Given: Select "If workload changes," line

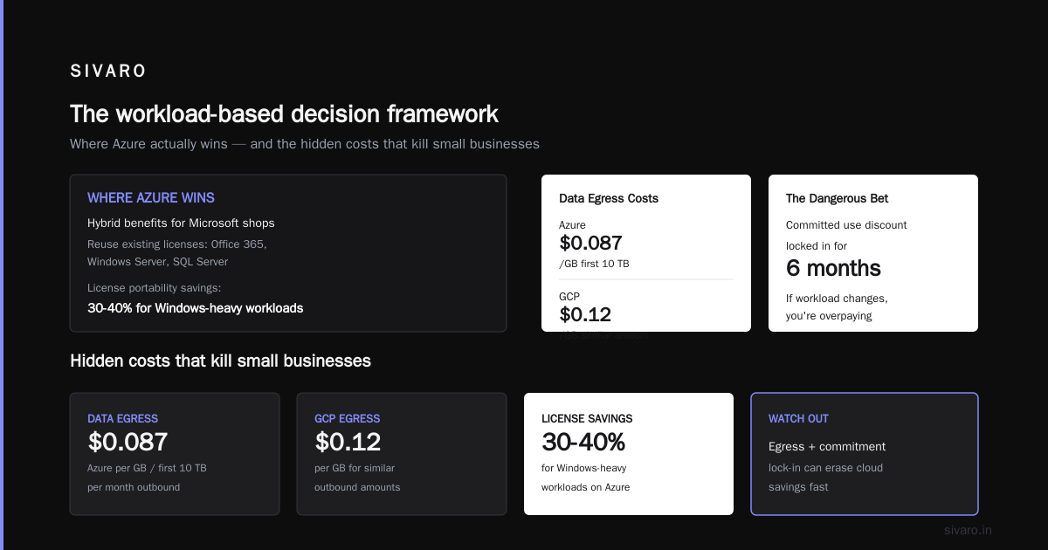Looking at the screenshot, I should (837, 299).
